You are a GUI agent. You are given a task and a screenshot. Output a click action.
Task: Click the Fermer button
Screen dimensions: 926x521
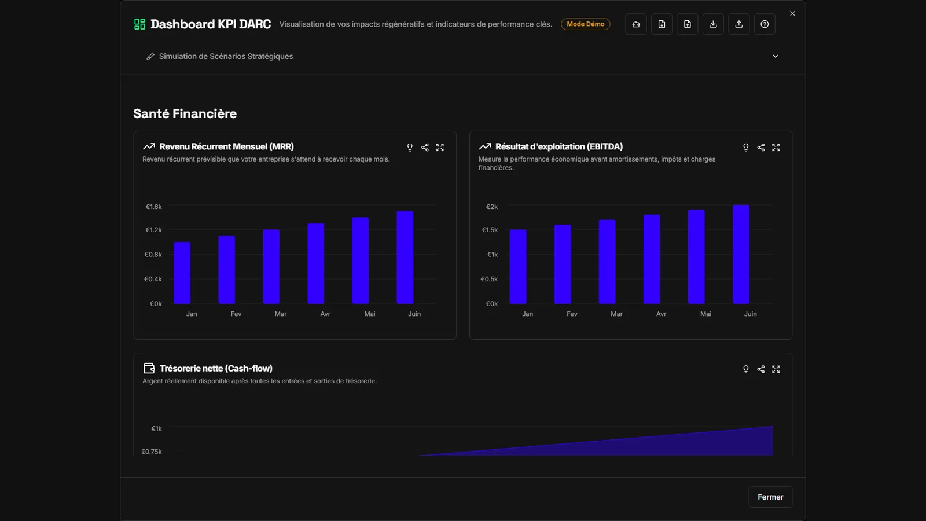770,497
